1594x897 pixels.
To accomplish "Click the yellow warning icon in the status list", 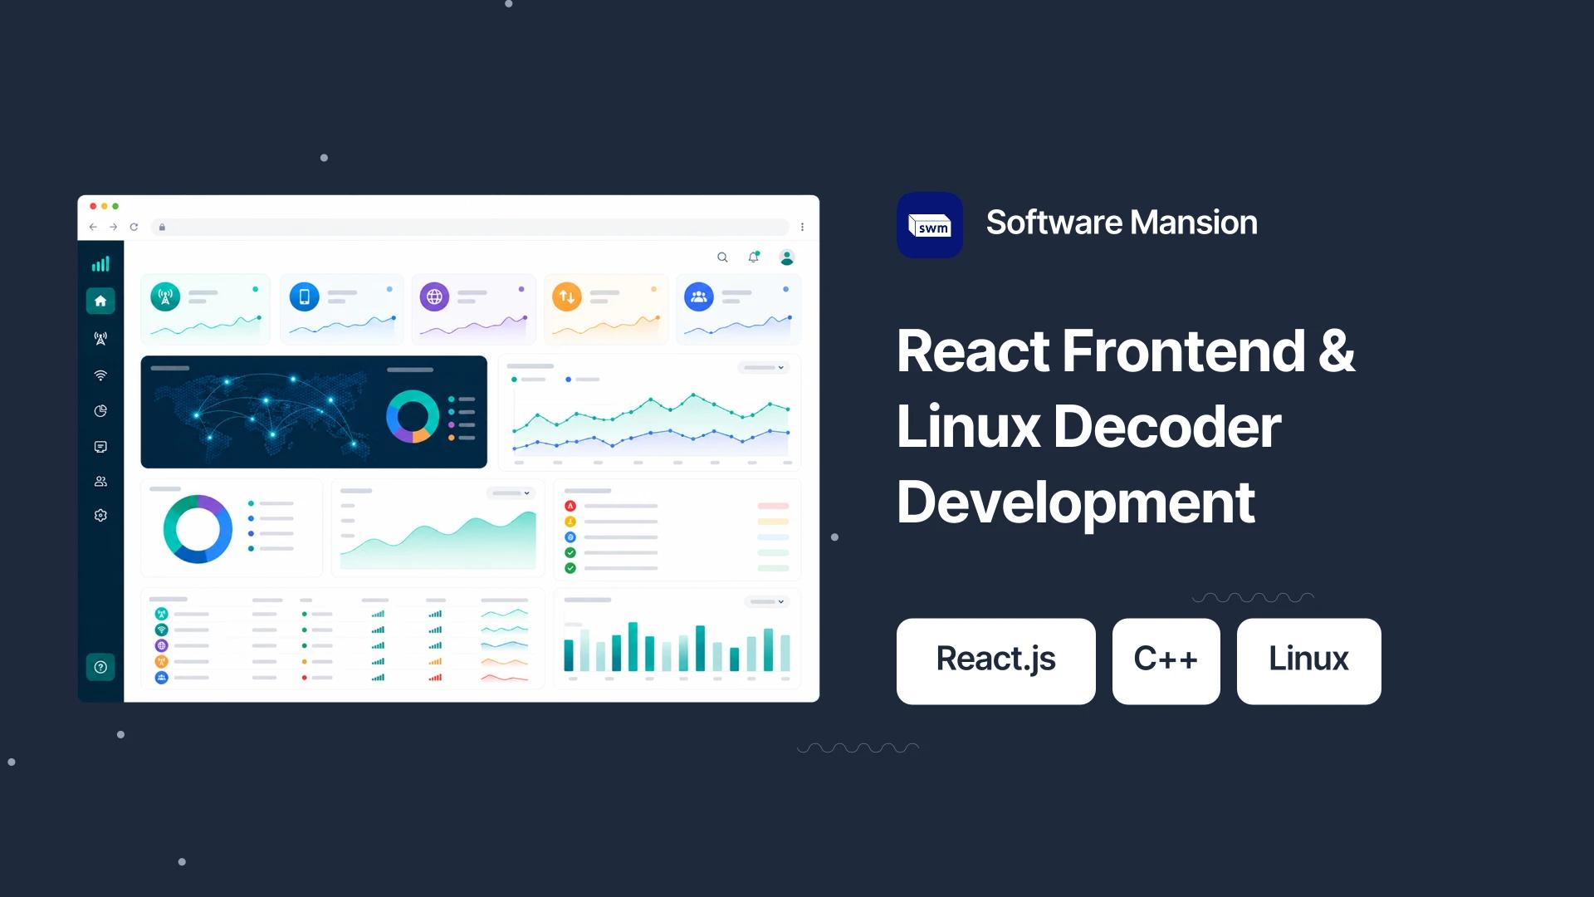I will [570, 522].
